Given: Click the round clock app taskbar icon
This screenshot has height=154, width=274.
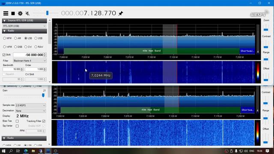Looking at the screenshot, I should click(x=56, y=151).
